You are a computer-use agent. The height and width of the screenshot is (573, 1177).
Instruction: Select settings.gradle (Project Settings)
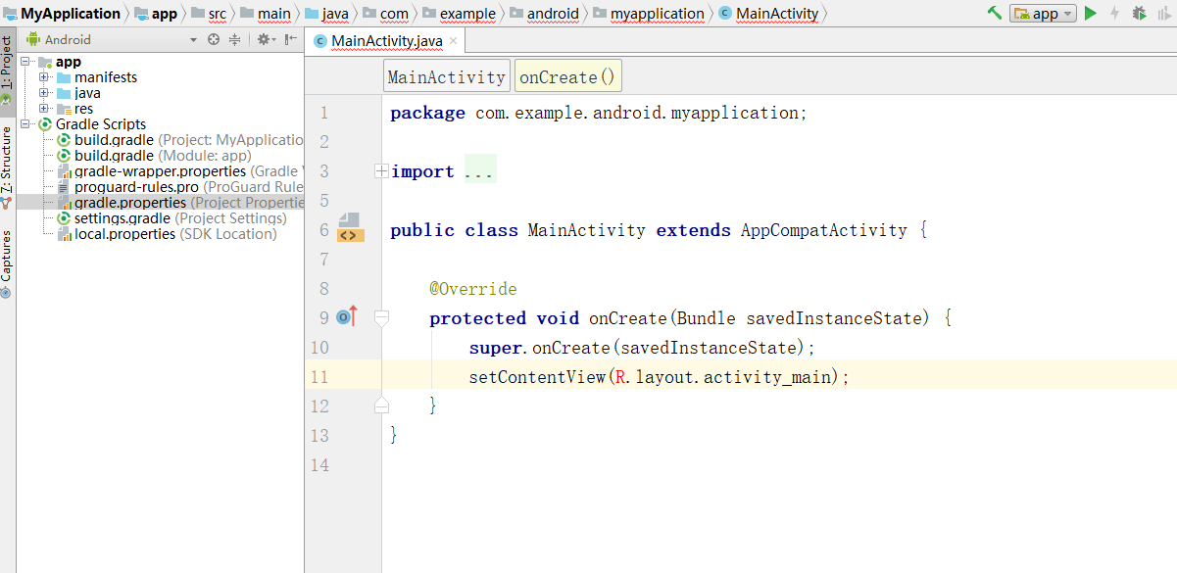[172, 218]
